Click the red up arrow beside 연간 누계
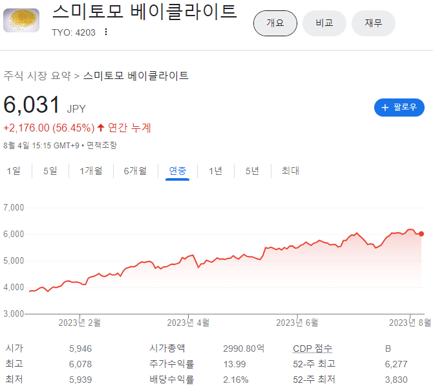This screenshot has height=388, width=433. click(x=101, y=128)
